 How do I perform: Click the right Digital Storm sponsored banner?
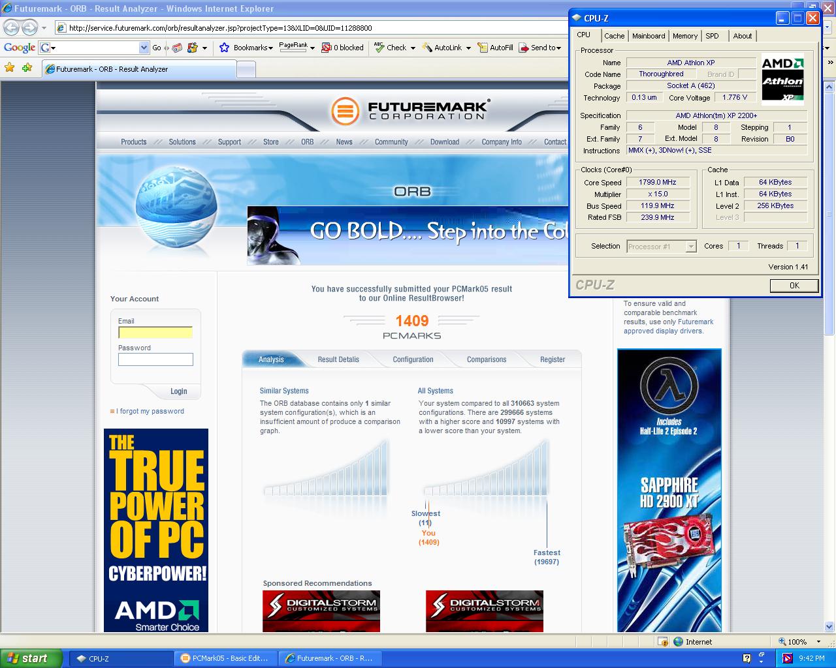485,611
